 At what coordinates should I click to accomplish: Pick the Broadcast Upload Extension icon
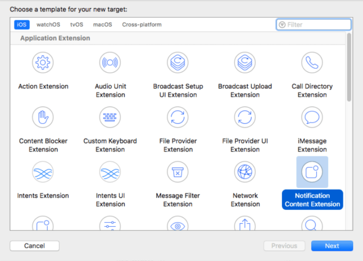coord(245,63)
